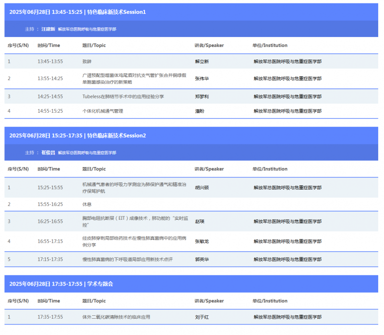Click the institution cell in 刘于红's row
This screenshot has width=384, height=335.
point(288,317)
